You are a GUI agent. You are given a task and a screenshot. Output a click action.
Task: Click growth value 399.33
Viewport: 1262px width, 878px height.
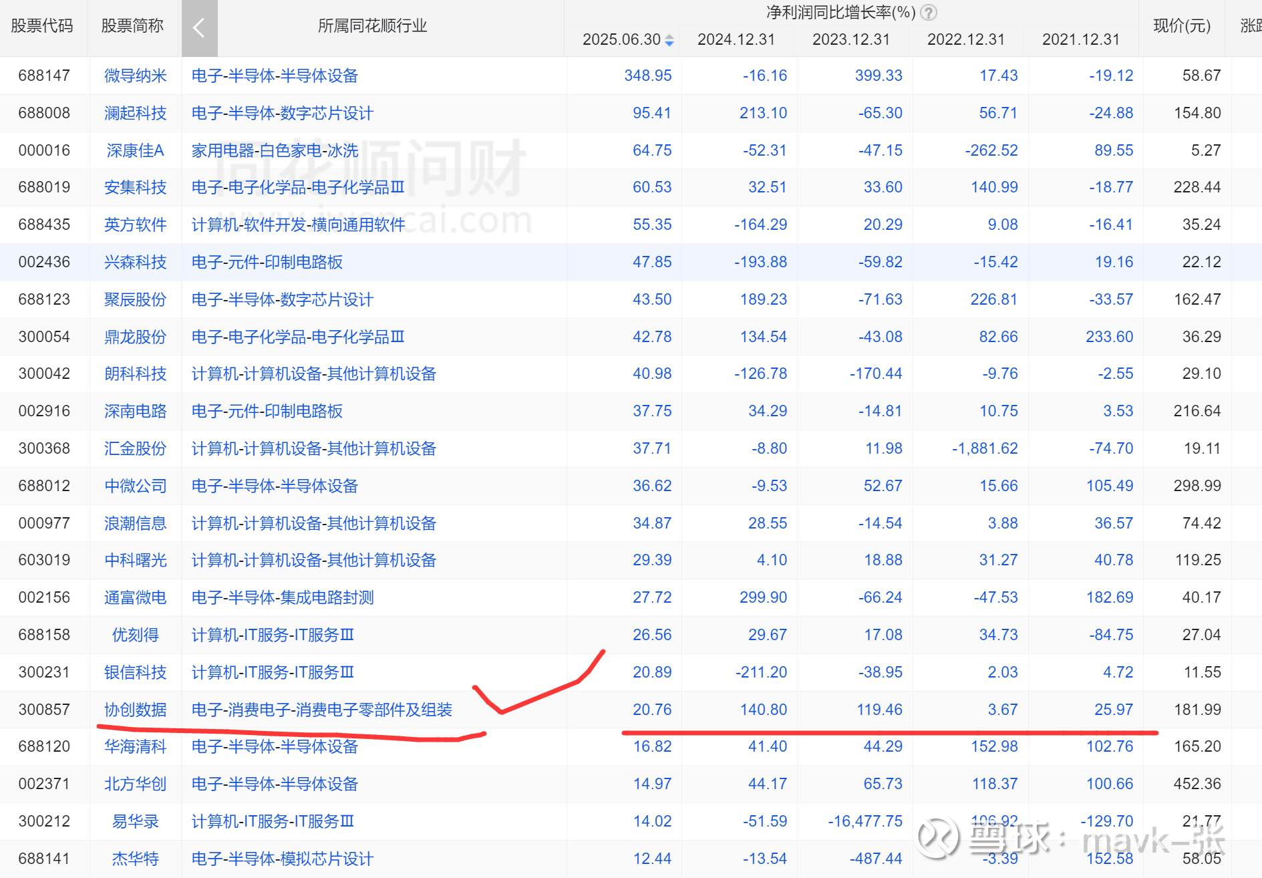click(879, 76)
